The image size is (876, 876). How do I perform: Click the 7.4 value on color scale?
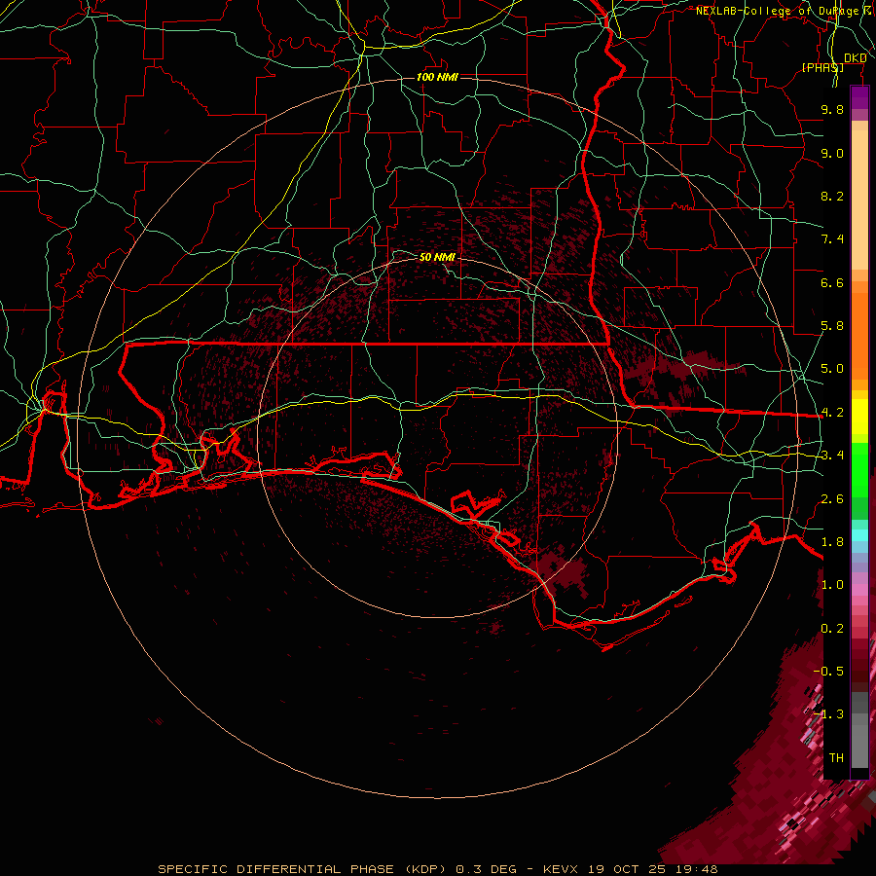click(x=832, y=239)
